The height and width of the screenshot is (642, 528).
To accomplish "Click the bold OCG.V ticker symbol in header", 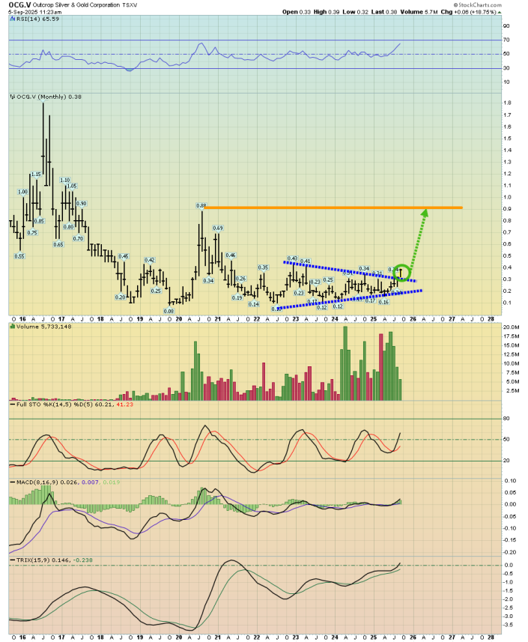I will click(x=19, y=5).
